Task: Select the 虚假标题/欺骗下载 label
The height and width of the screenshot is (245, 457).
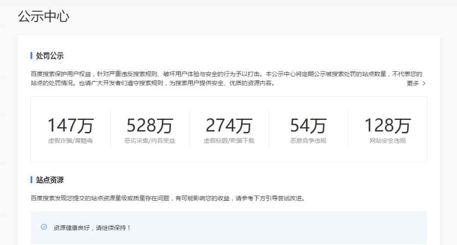Action: click(229, 141)
